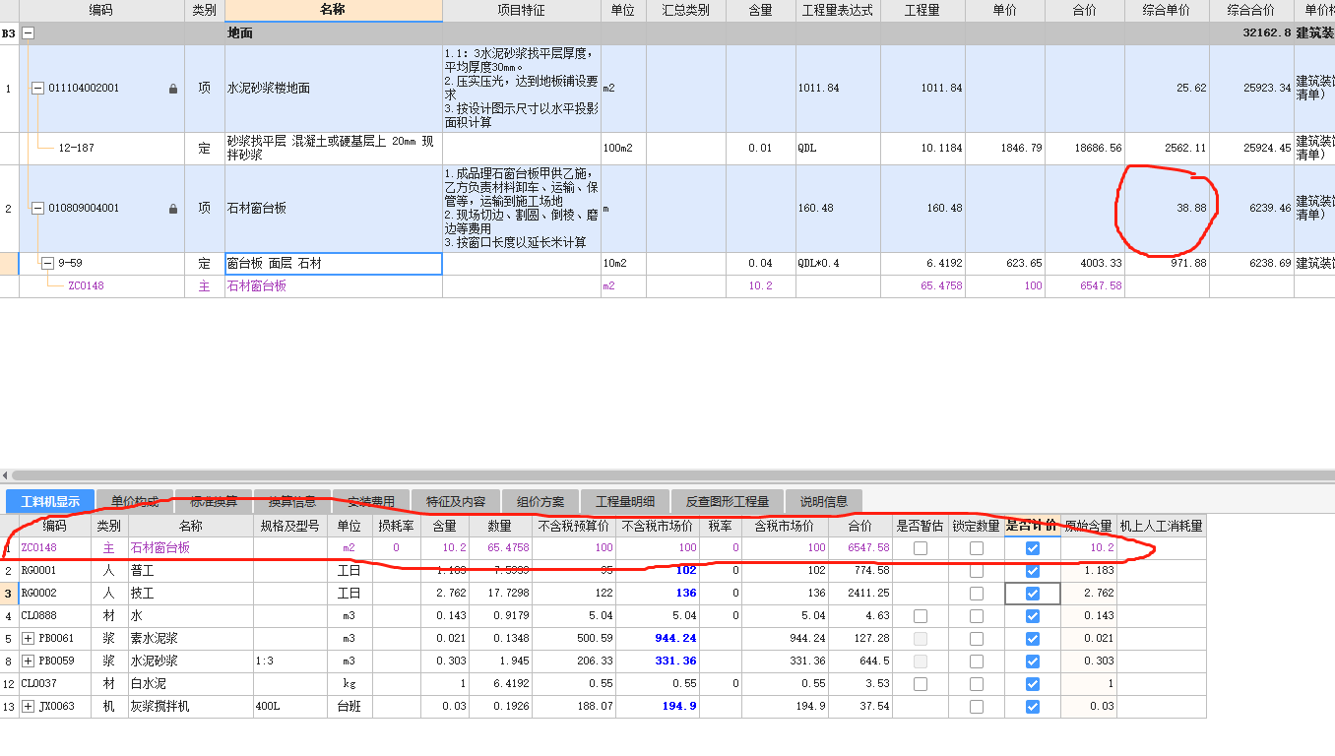Uncheck 是否计价 for CL0037 白水泥

[1033, 684]
